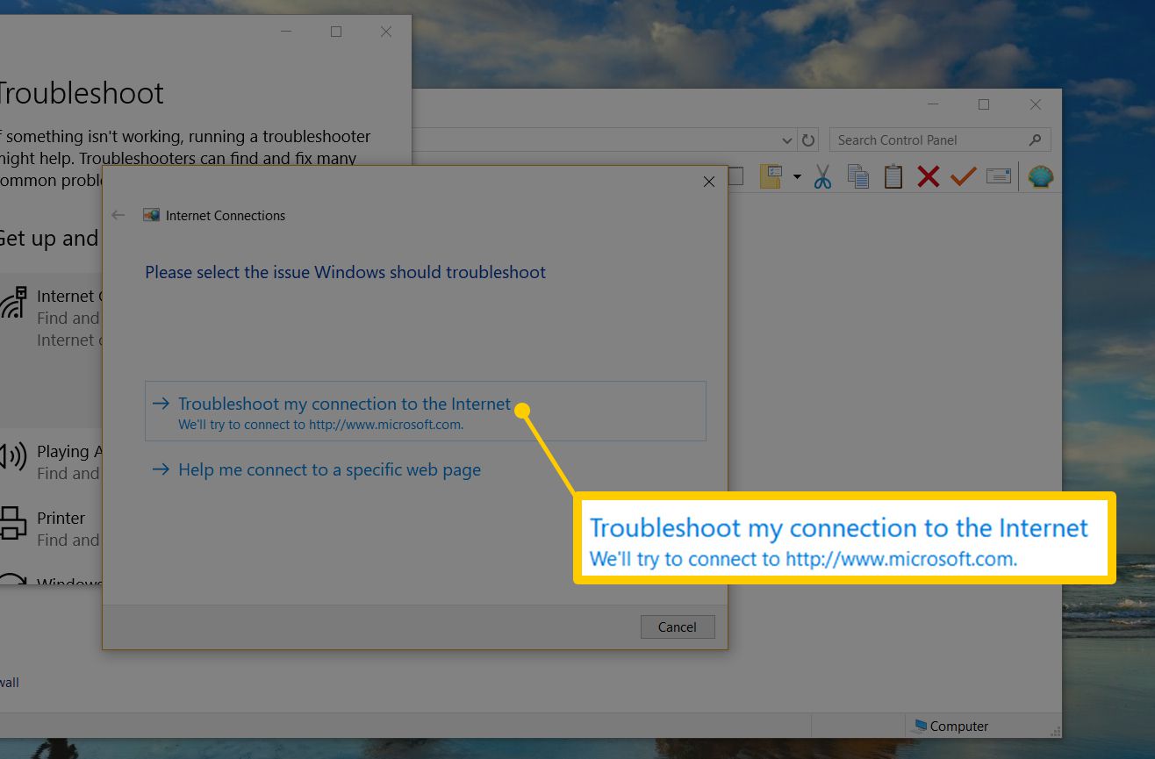
Task: Go back using the dialog's back arrow
Action: pyautogui.click(x=118, y=216)
